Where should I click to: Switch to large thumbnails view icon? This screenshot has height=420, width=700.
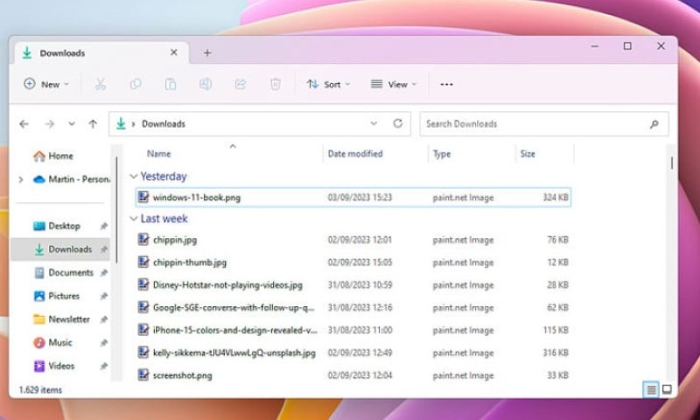pos(667,389)
